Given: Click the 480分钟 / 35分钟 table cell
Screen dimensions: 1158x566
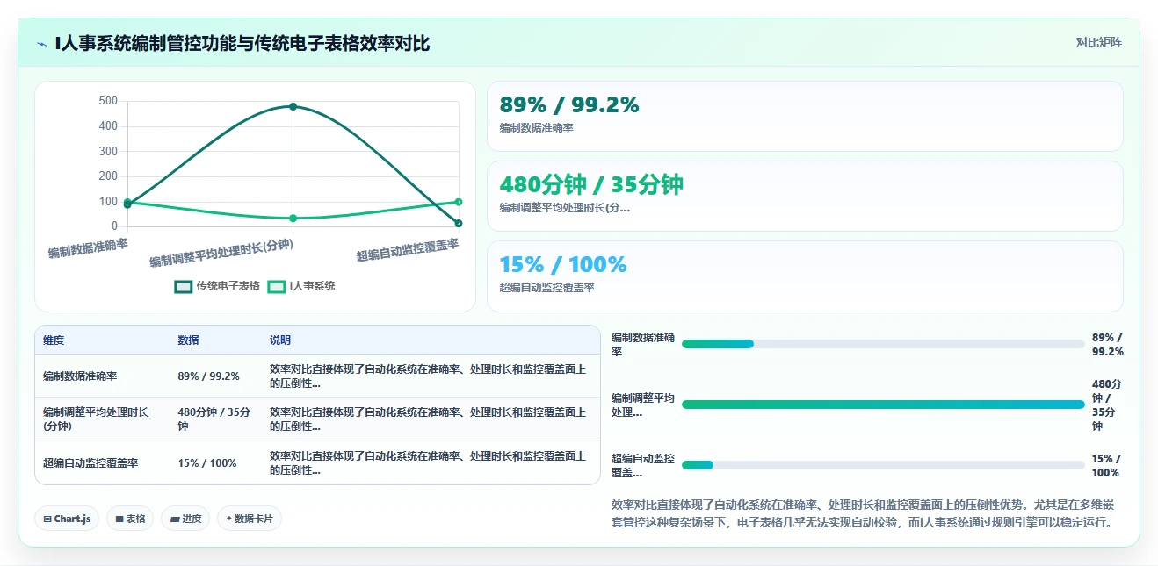Looking at the screenshot, I should 215,419.
